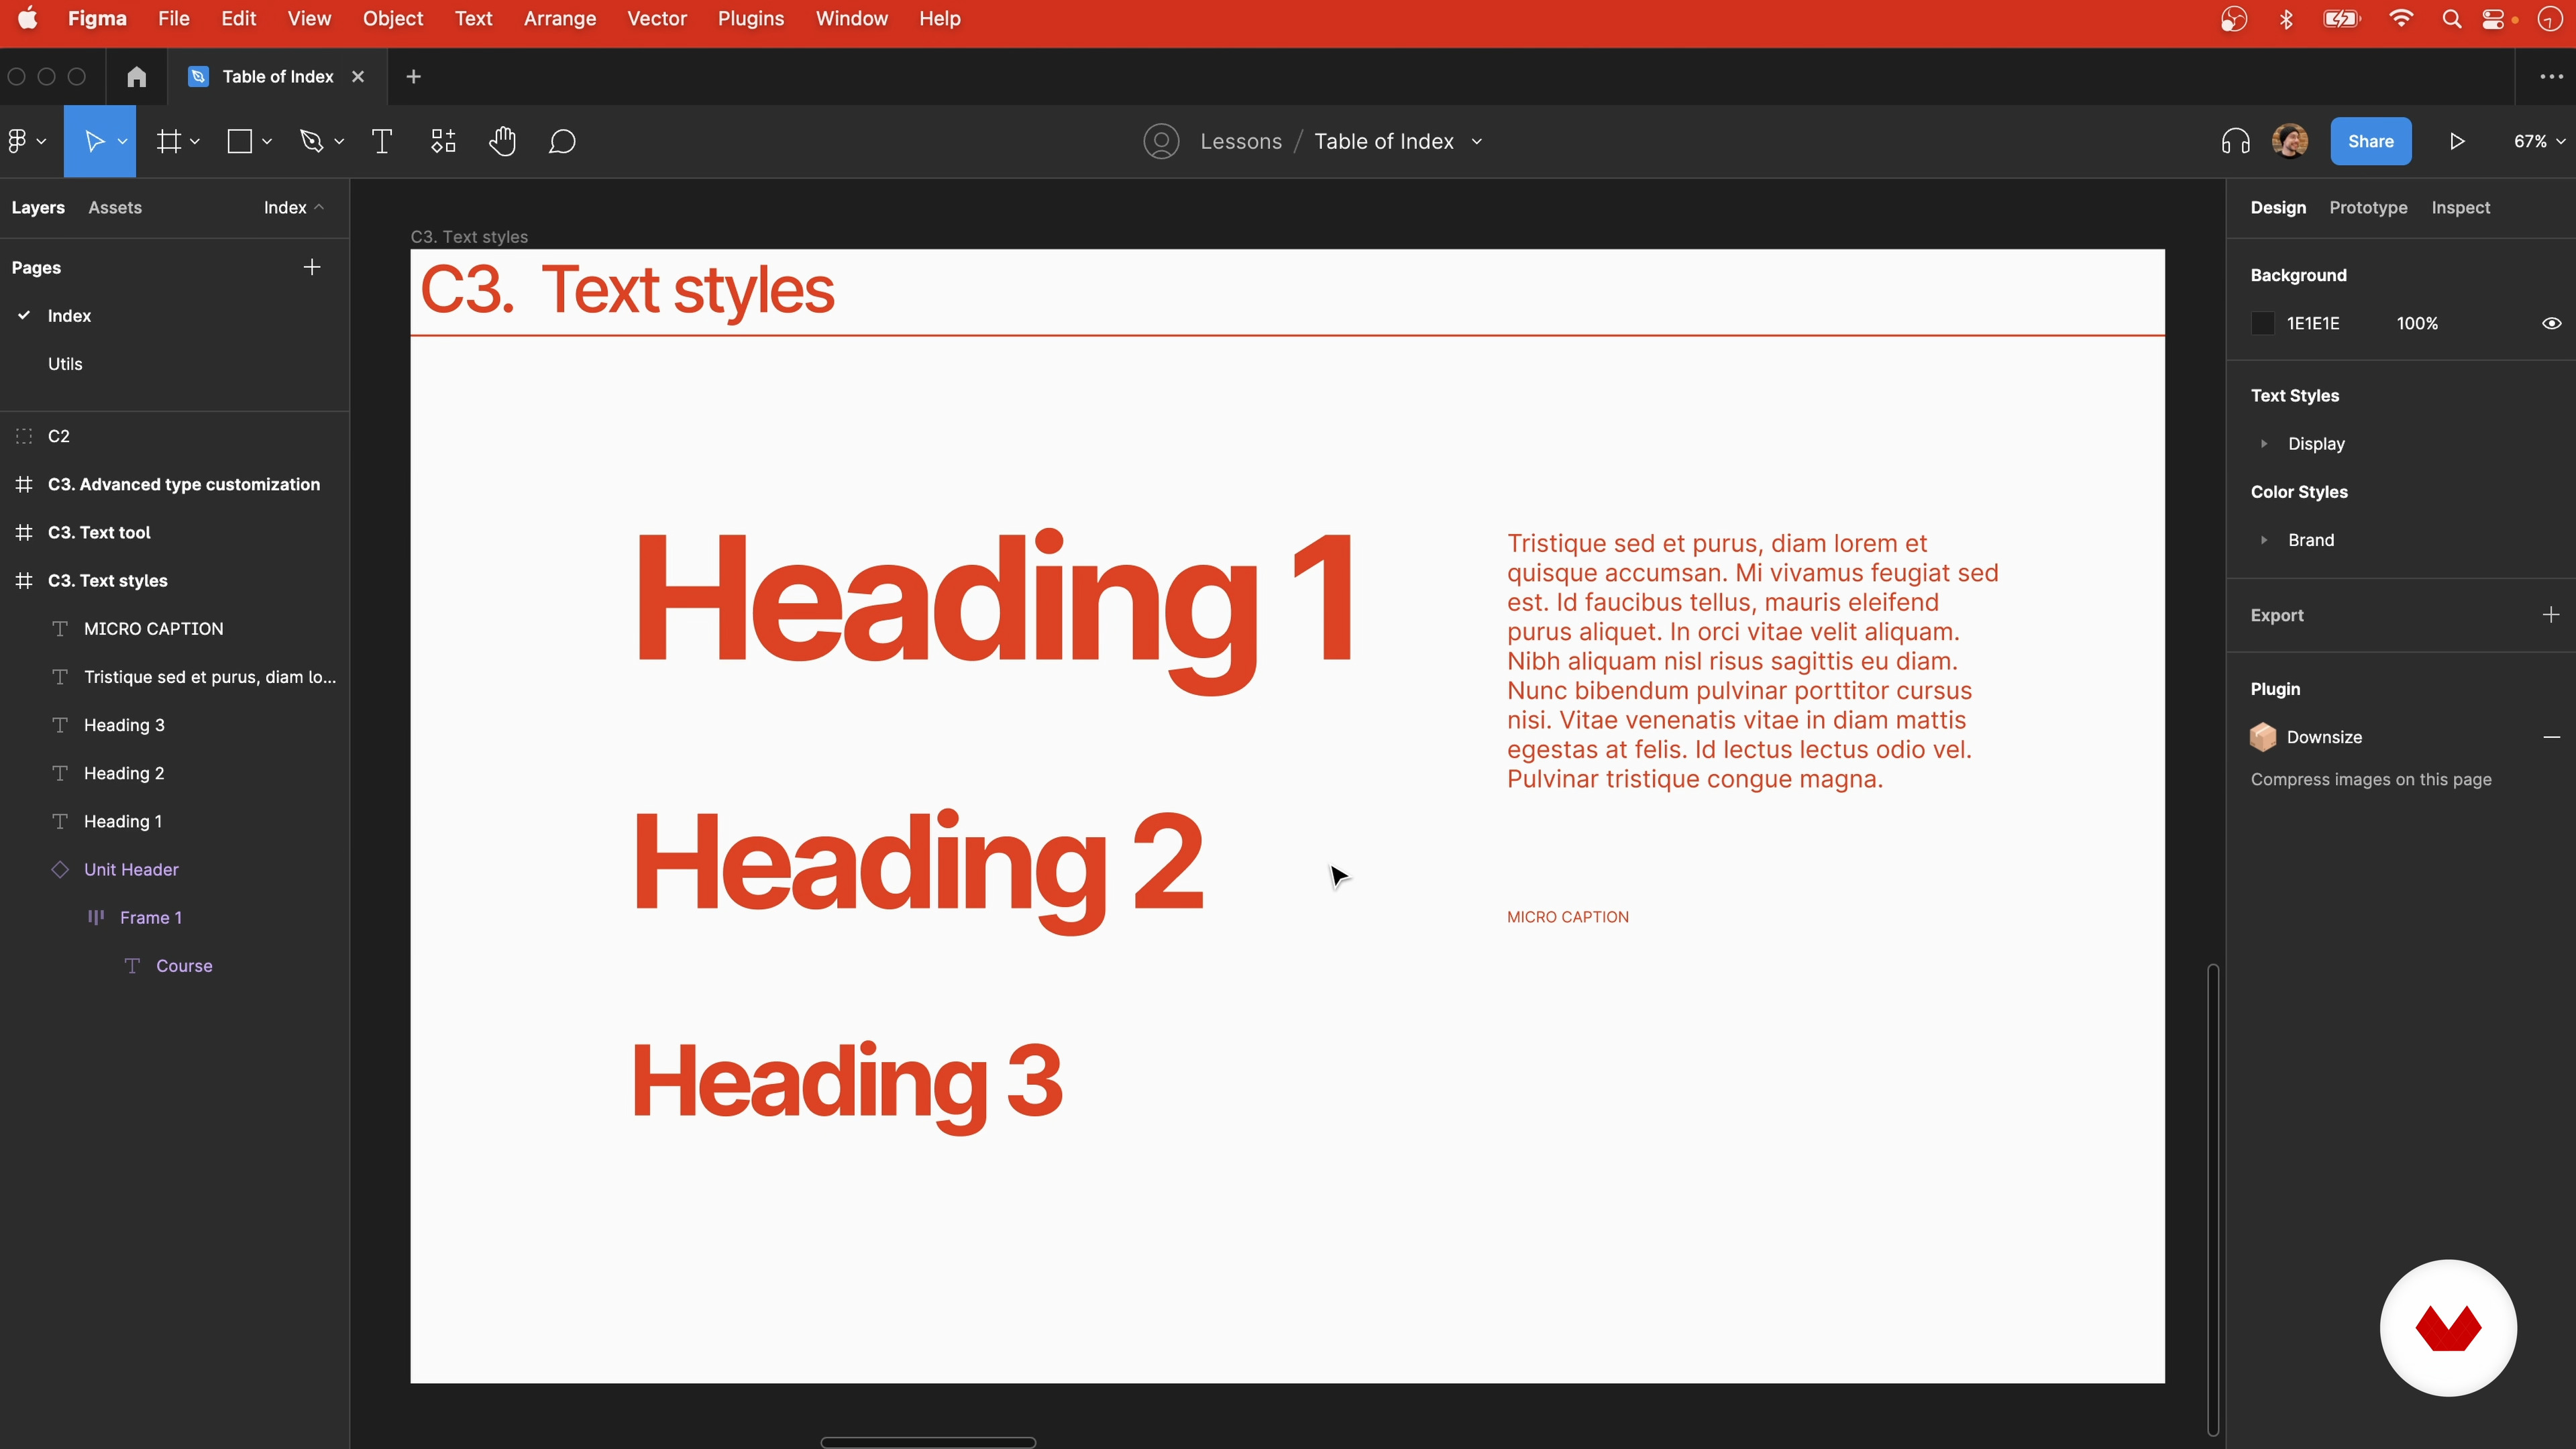Image resolution: width=2576 pixels, height=1449 pixels.
Task: Add a new page with plus icon
Action: 312,267
